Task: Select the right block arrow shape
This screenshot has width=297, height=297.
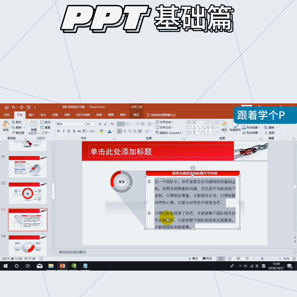Action: (208, 127)
